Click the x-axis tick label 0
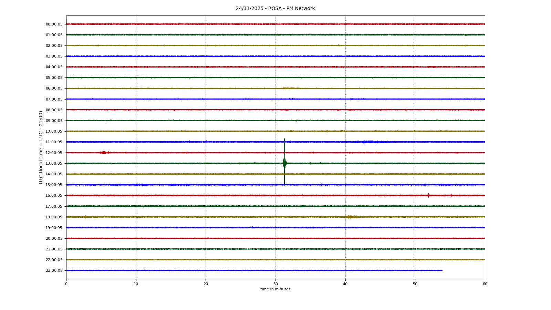Viewport: 551px width, 310px height. (66, 284)
